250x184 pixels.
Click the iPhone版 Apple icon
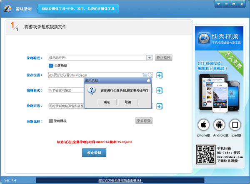click(203, 125)
